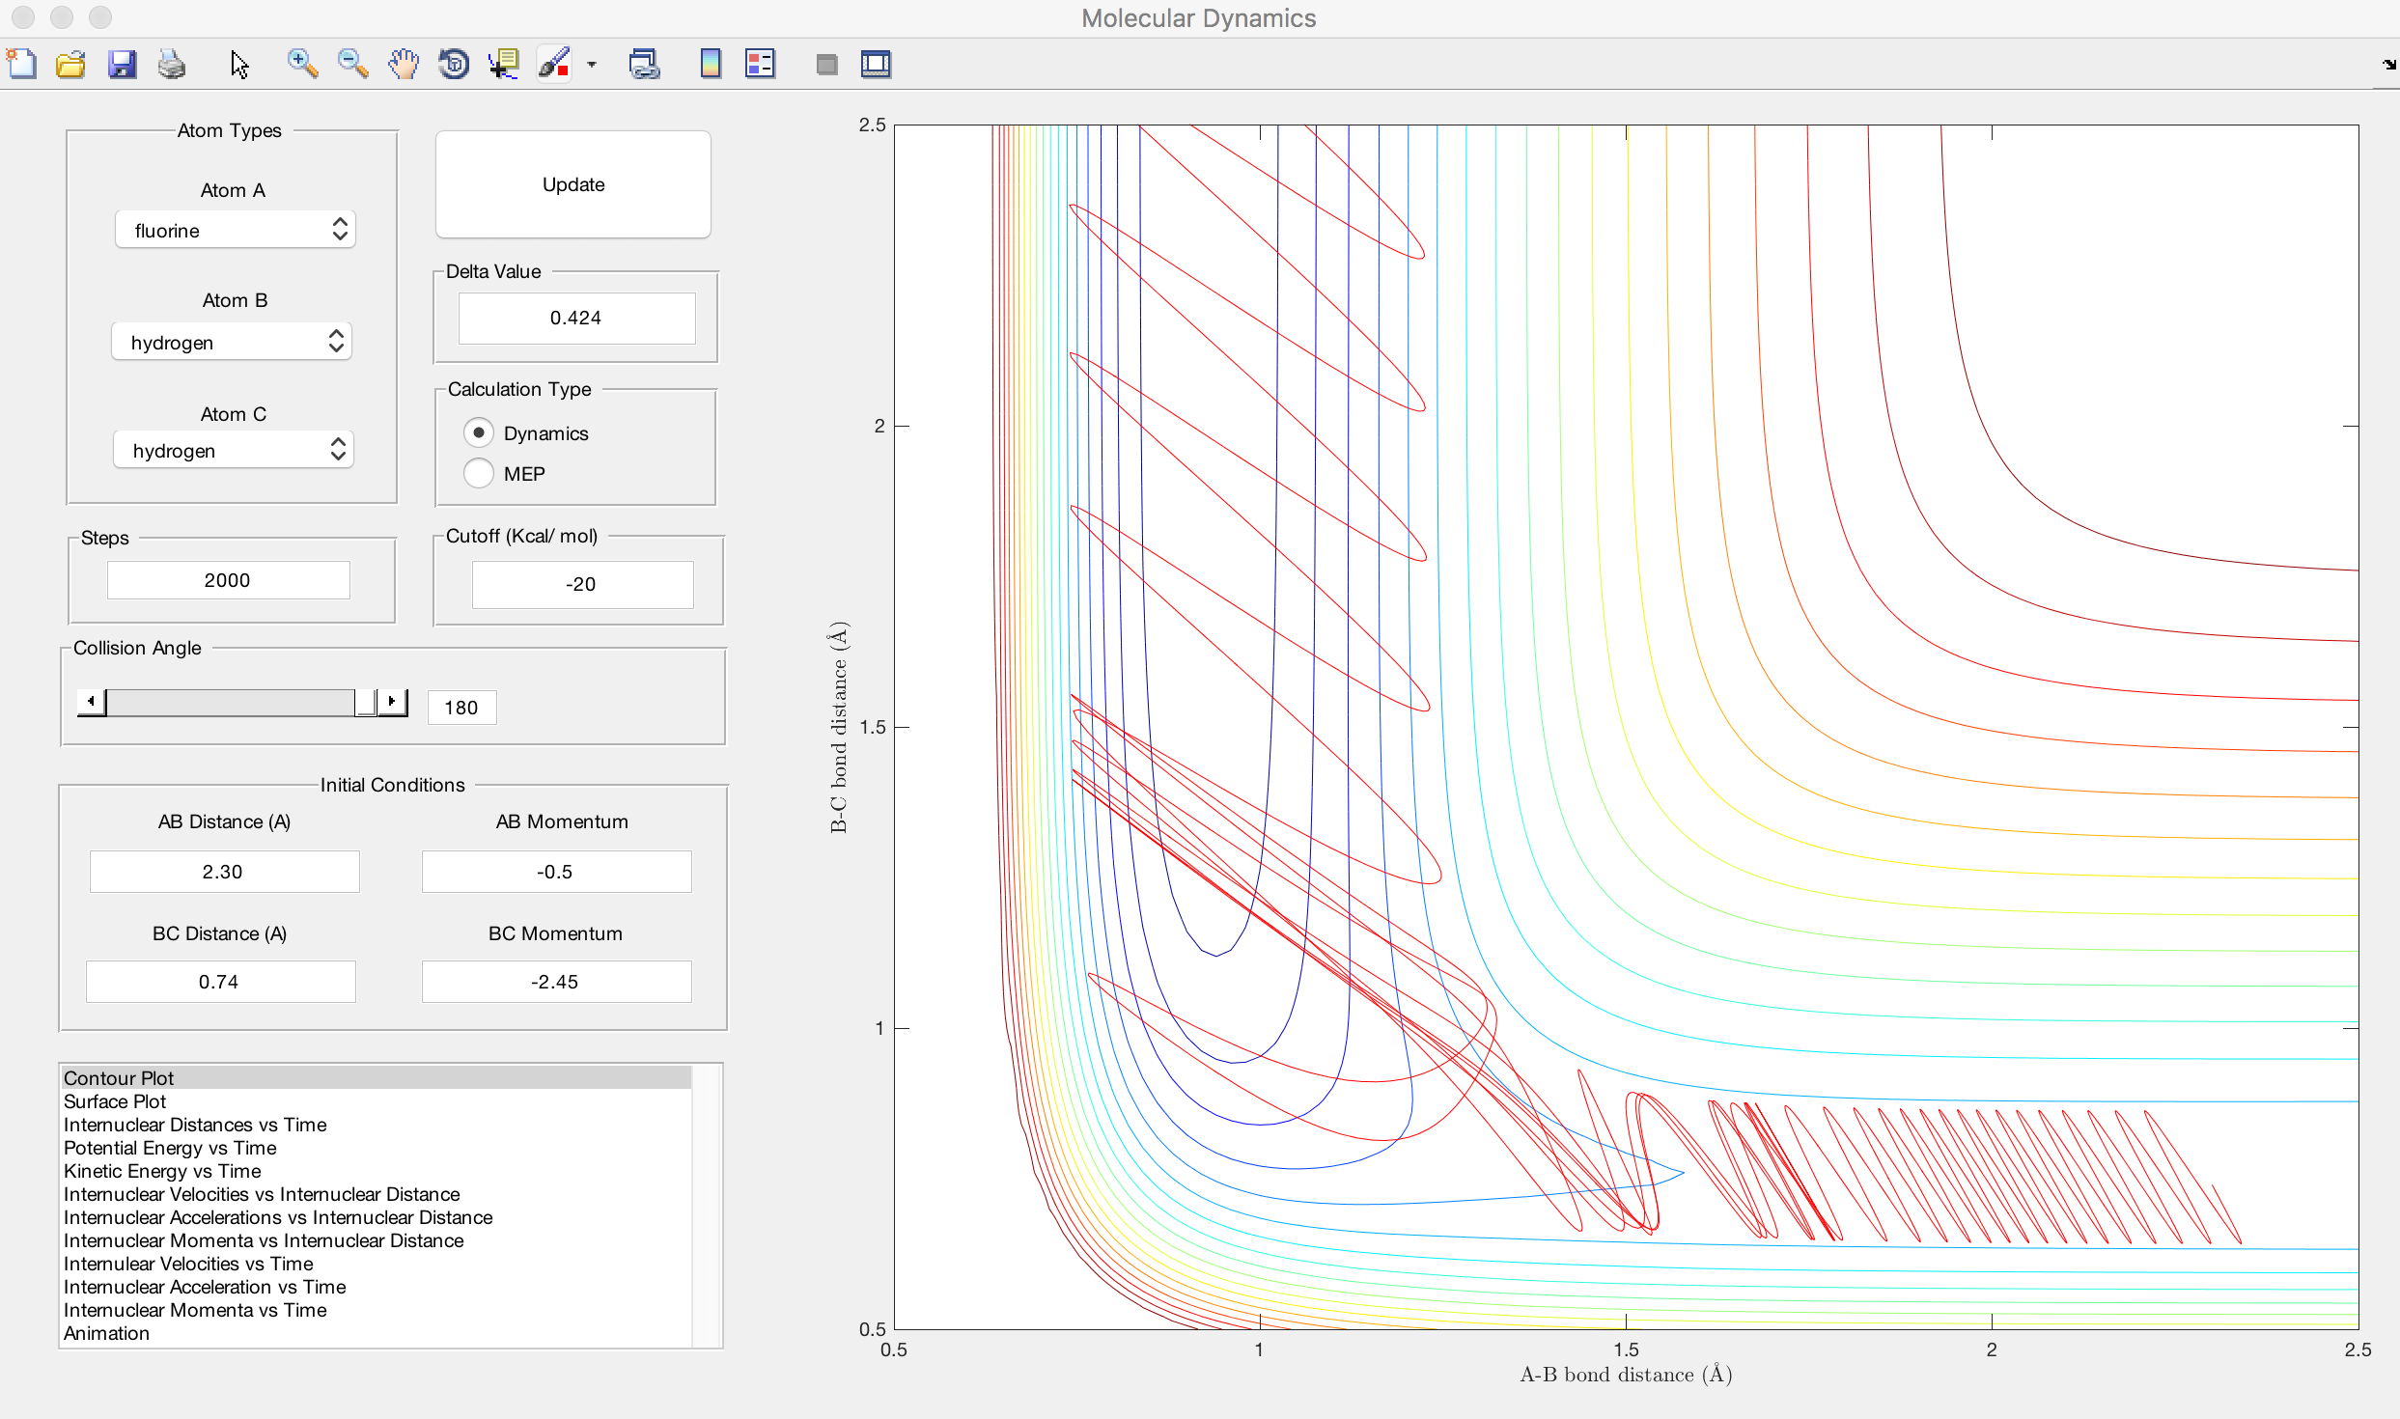
Task: Select the Dynamics calculation type
Action: [x=479, y=432]
